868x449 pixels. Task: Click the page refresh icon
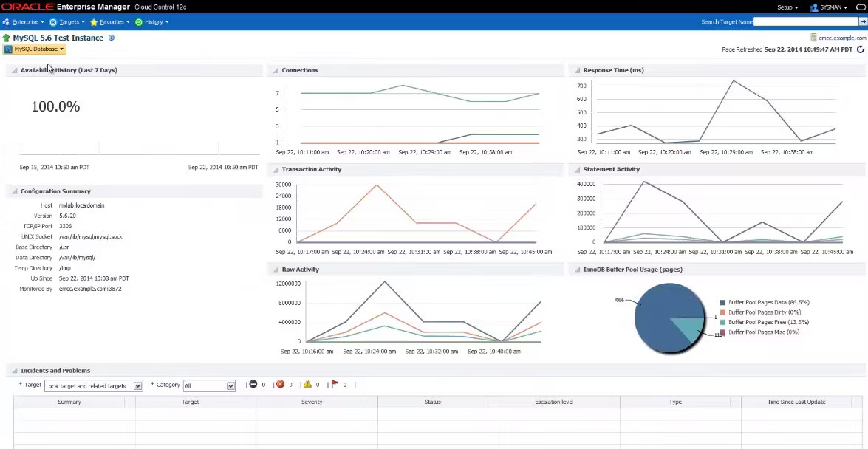click(860, 49)
